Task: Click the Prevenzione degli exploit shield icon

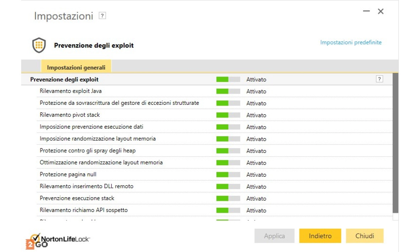Action: (39, 45)
